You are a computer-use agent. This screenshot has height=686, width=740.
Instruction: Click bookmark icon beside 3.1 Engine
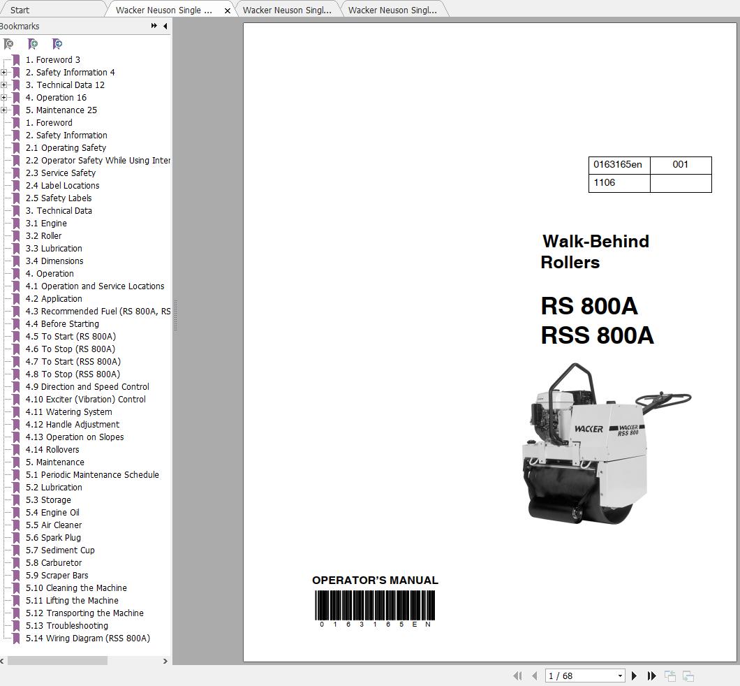pos(16,224)
